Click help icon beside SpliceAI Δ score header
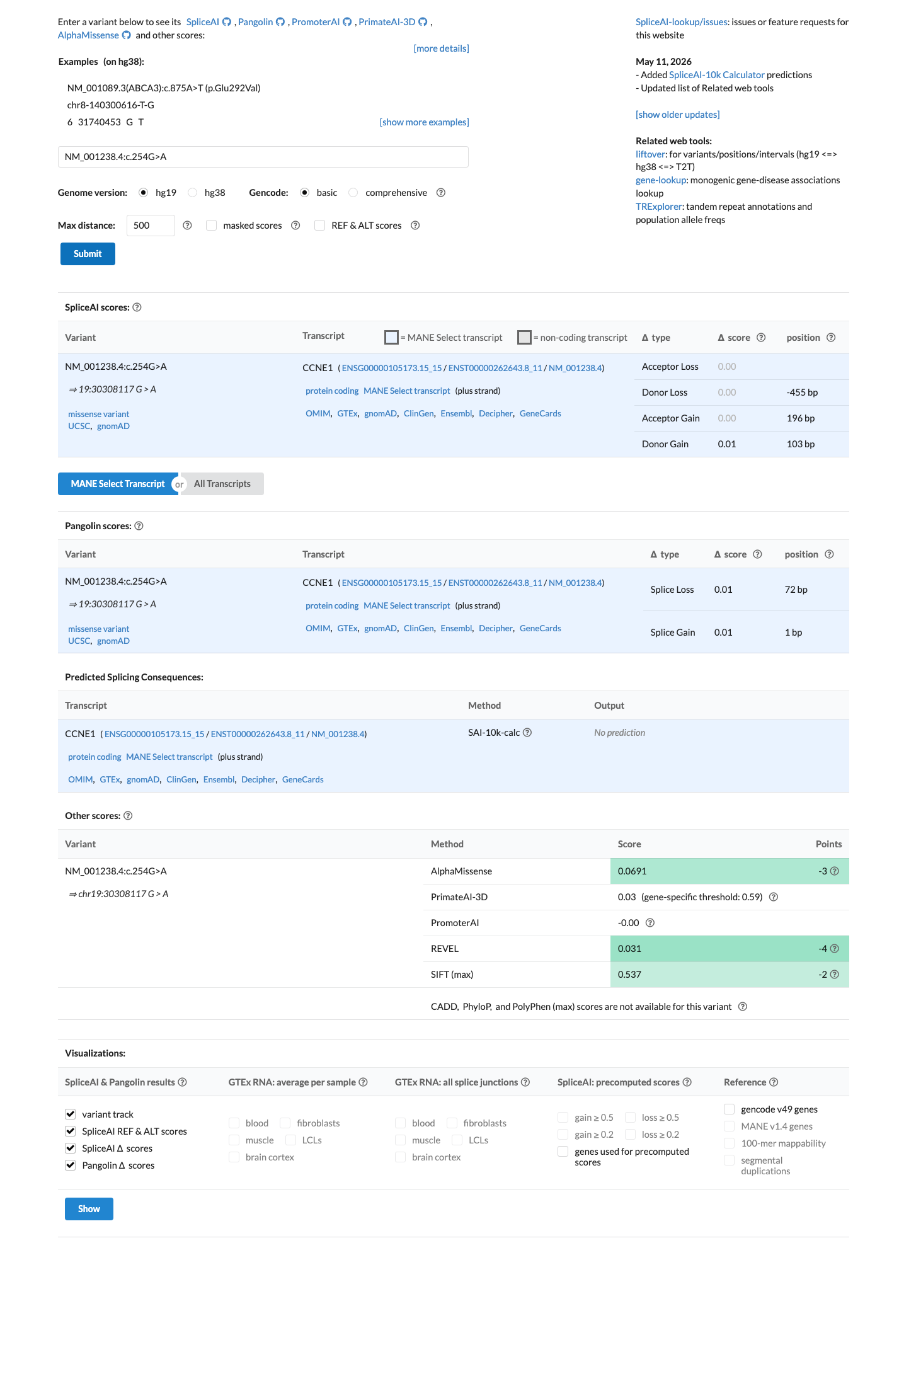This screenshot has width=916, height=1386. pos(761,338)
